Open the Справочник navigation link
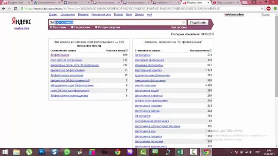278x156 pixels. click(68, 15)
